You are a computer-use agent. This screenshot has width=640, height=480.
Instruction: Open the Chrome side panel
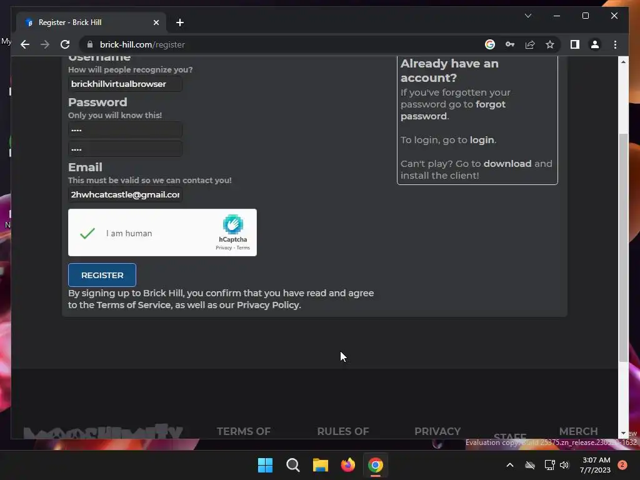(575, 44)
